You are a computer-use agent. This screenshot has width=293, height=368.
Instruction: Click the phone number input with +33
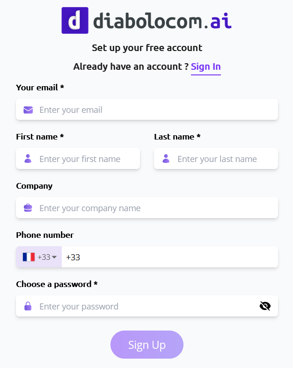point(168,257)
